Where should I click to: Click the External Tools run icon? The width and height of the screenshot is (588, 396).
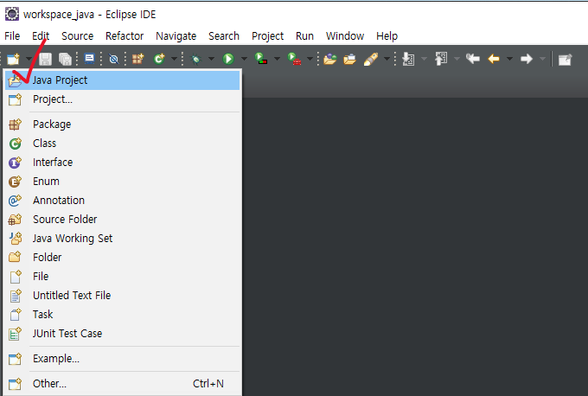pos(294,59)
